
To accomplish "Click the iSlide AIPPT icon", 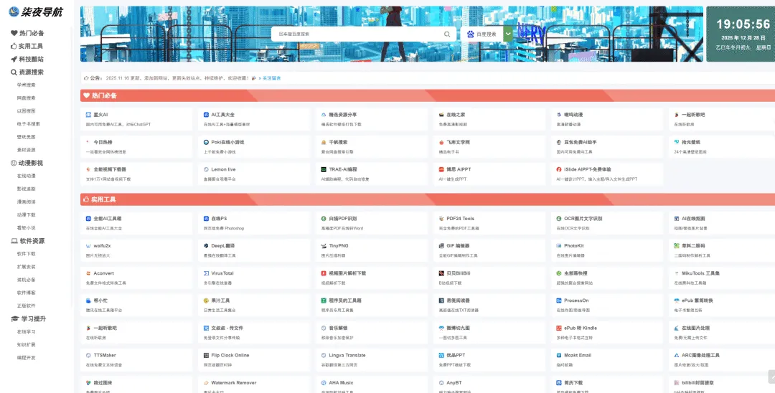I will coord(559,169).
